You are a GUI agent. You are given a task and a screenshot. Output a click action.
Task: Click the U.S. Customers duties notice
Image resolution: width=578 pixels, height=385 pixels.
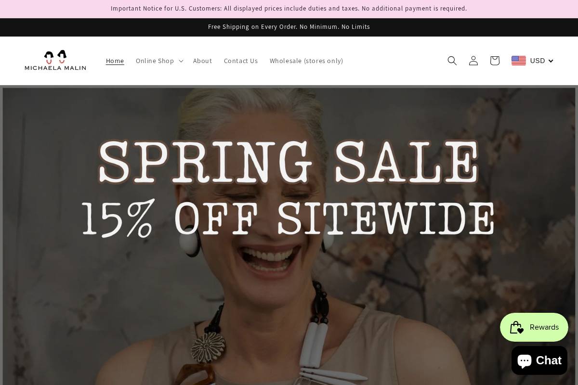(289, 9)
